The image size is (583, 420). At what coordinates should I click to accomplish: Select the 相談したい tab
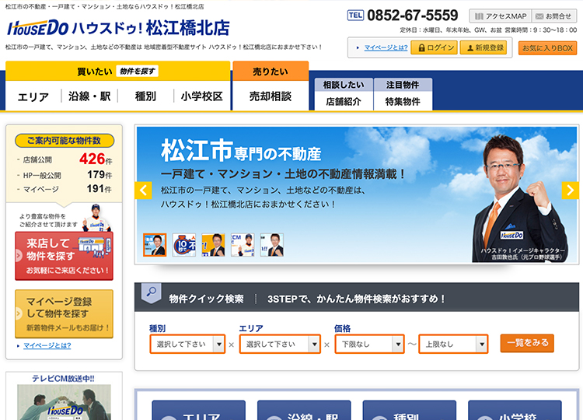(344, 85)
